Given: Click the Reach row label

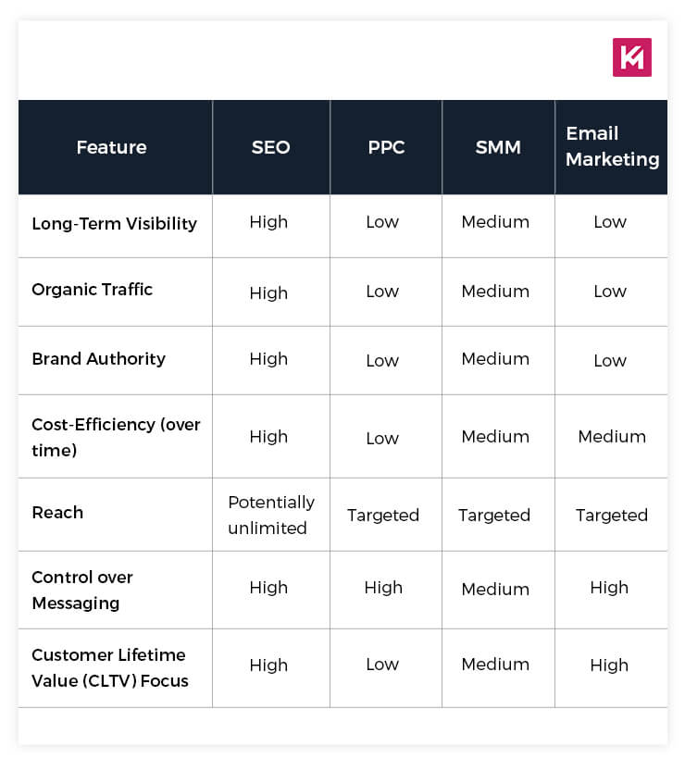Looking at the screenshot, I should (x=57, y=513).
